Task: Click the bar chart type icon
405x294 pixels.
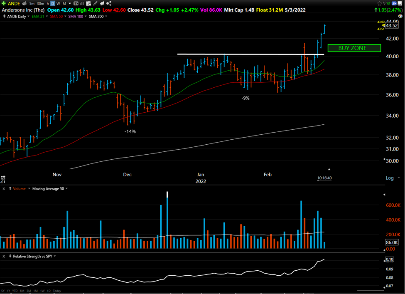Action: click(82, 3)
